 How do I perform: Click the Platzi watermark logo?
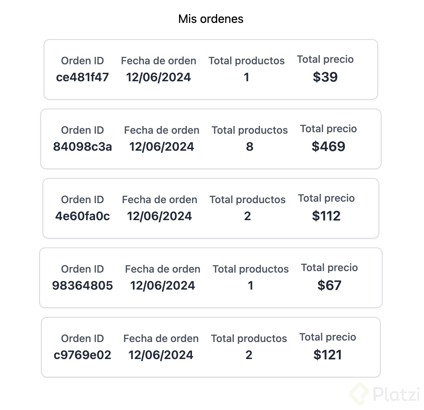tap(385, 394)
